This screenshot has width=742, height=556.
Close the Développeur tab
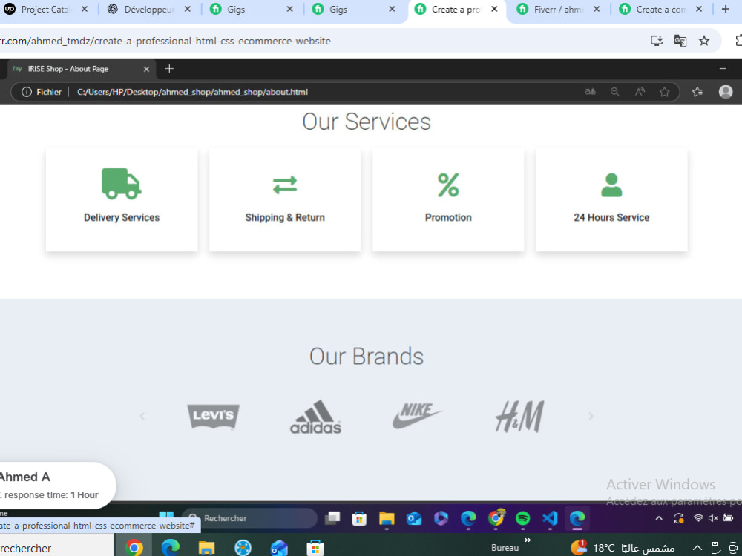pyautogui.click(x=188, y=9)
